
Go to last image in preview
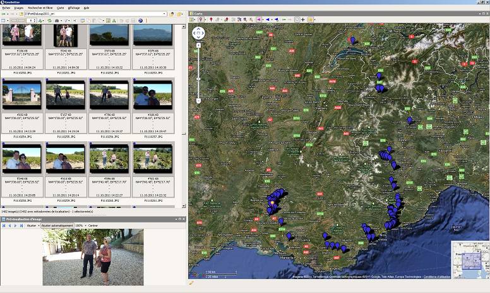pos(22,225)
